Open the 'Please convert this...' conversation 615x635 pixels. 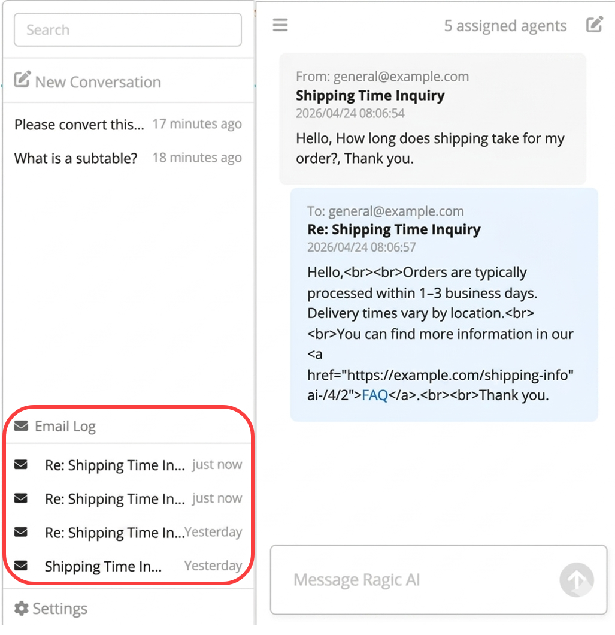tap(79, 125)
